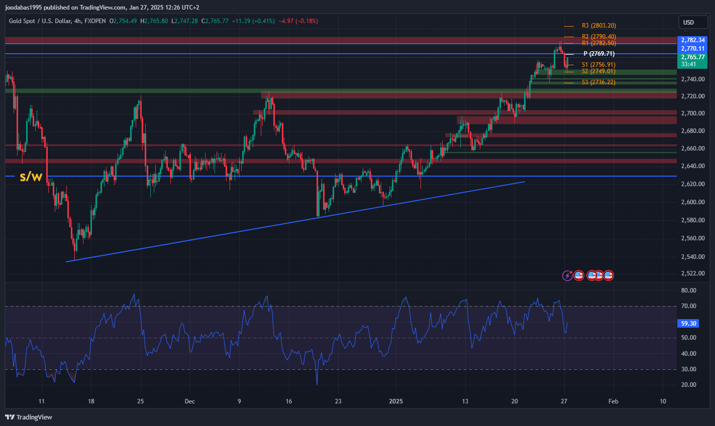Select the R3 (2803.20) pivot label

(x=598, y=26)
